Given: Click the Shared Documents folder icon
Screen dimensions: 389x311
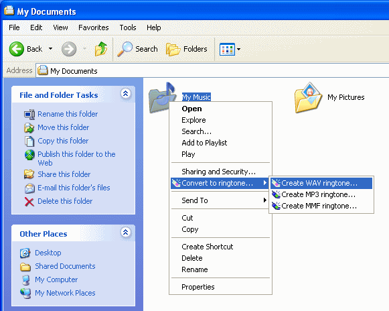Looking at the screenshot, I should [x=25, y=267].
